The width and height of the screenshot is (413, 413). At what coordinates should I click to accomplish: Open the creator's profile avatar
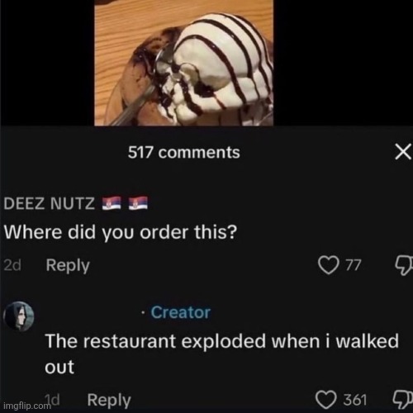(19, 316)
